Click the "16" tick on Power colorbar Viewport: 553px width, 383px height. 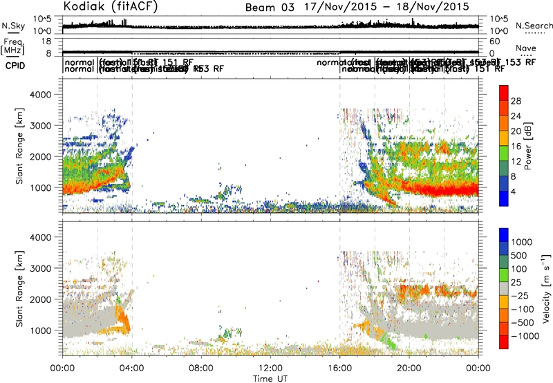516,147
